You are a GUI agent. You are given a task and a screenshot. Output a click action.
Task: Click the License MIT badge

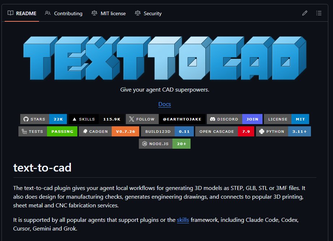[286, 119]
